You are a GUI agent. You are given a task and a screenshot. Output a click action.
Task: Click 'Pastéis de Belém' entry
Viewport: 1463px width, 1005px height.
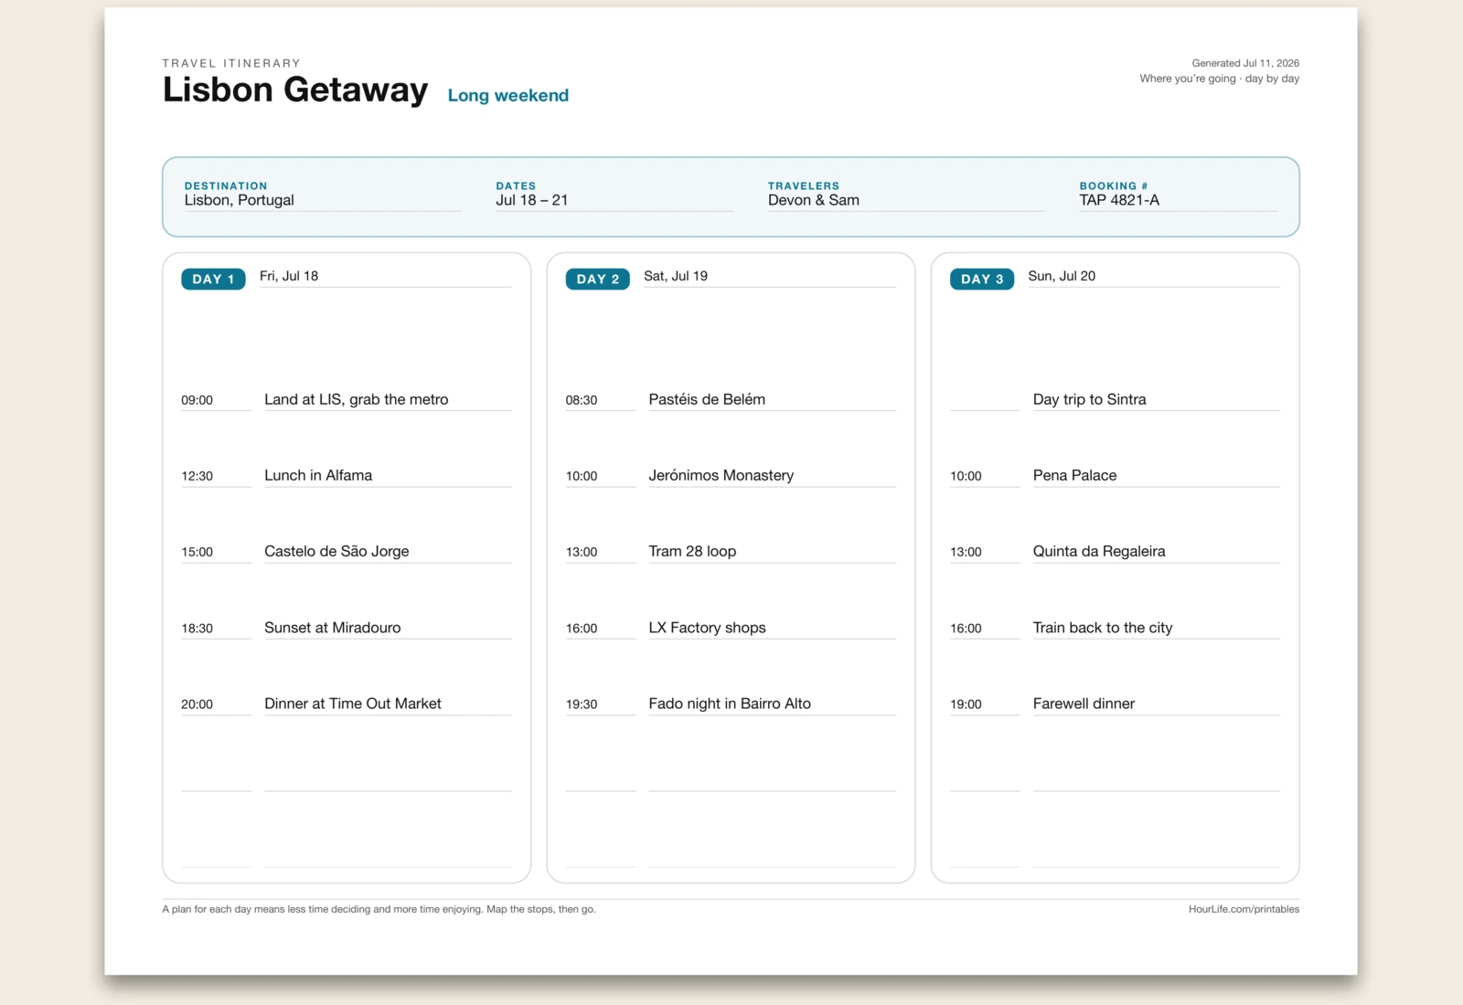click(x=707, y=399)
